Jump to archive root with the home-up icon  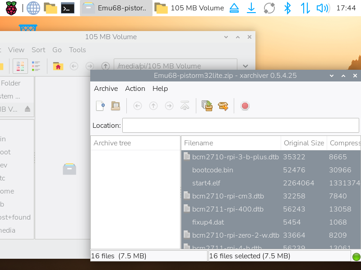click(x=184, y=105)
